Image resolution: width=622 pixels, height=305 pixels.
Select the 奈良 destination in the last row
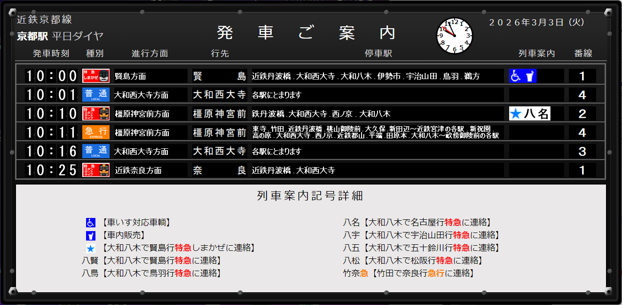(x=220, y=170)
